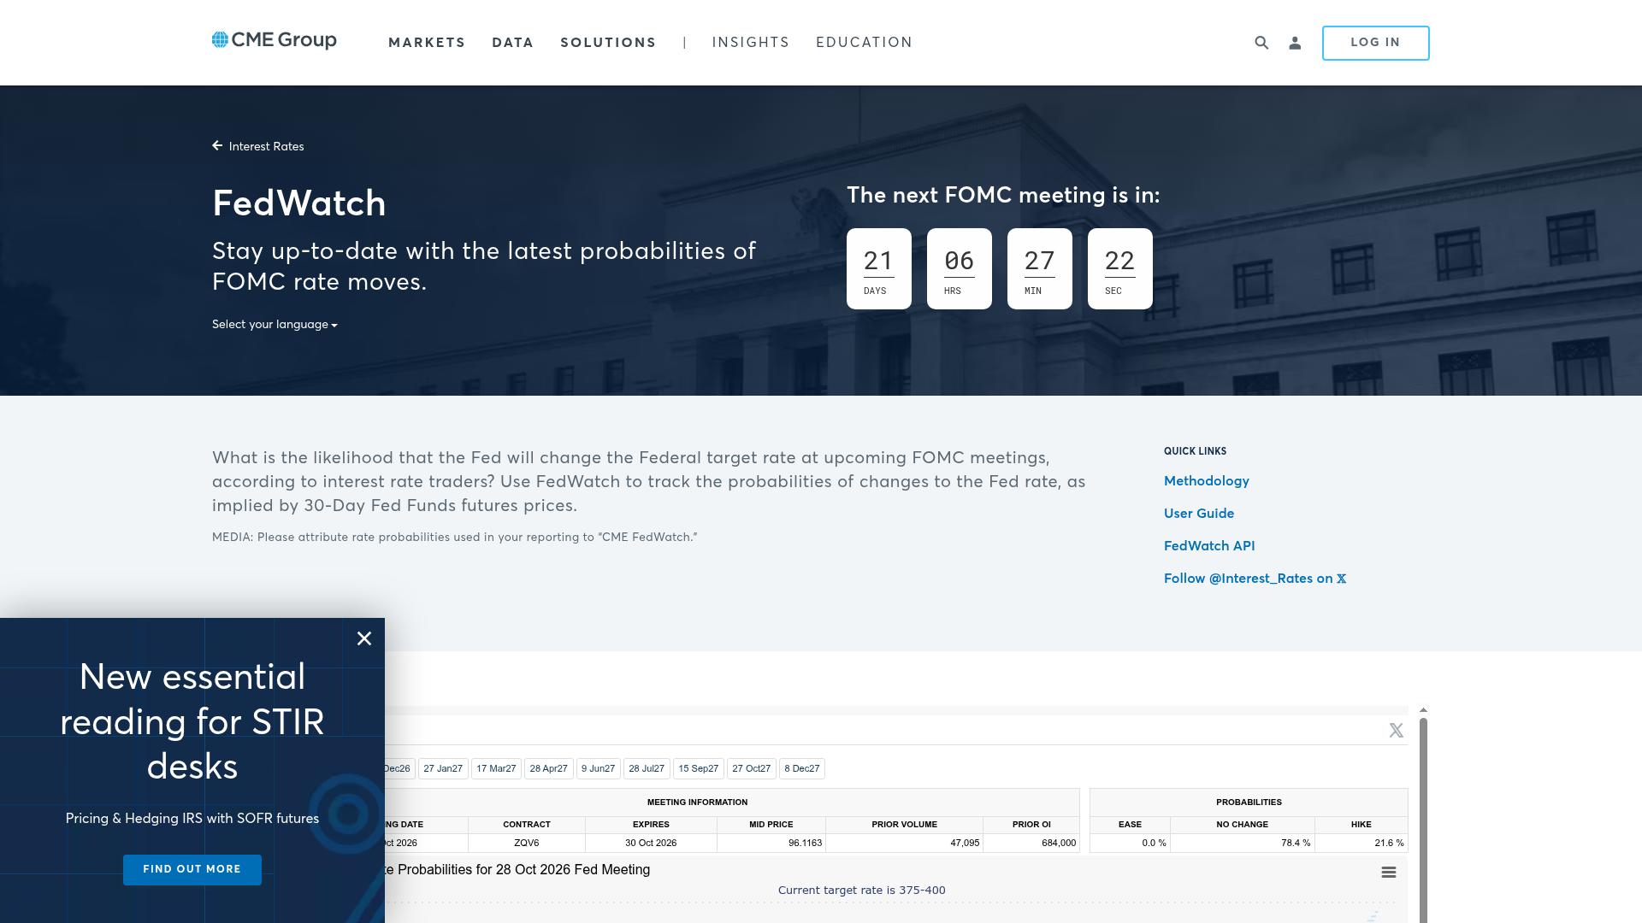Click the CME Group logo

pos(274,40)
